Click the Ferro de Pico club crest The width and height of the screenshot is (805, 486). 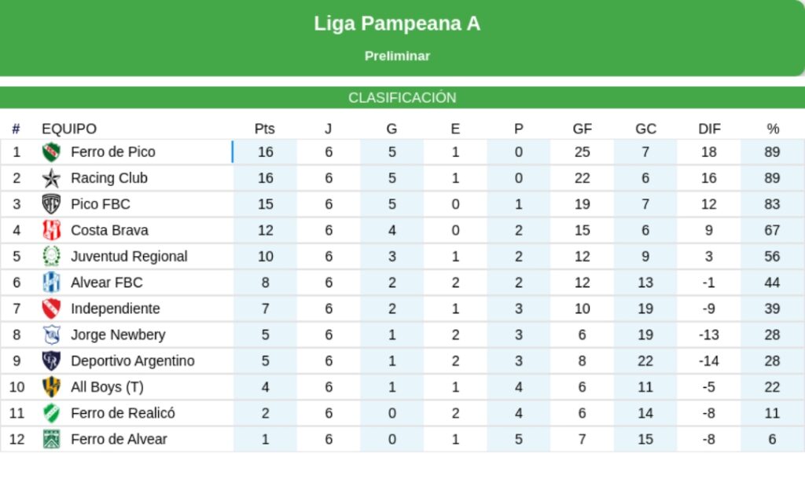[51, 152]
